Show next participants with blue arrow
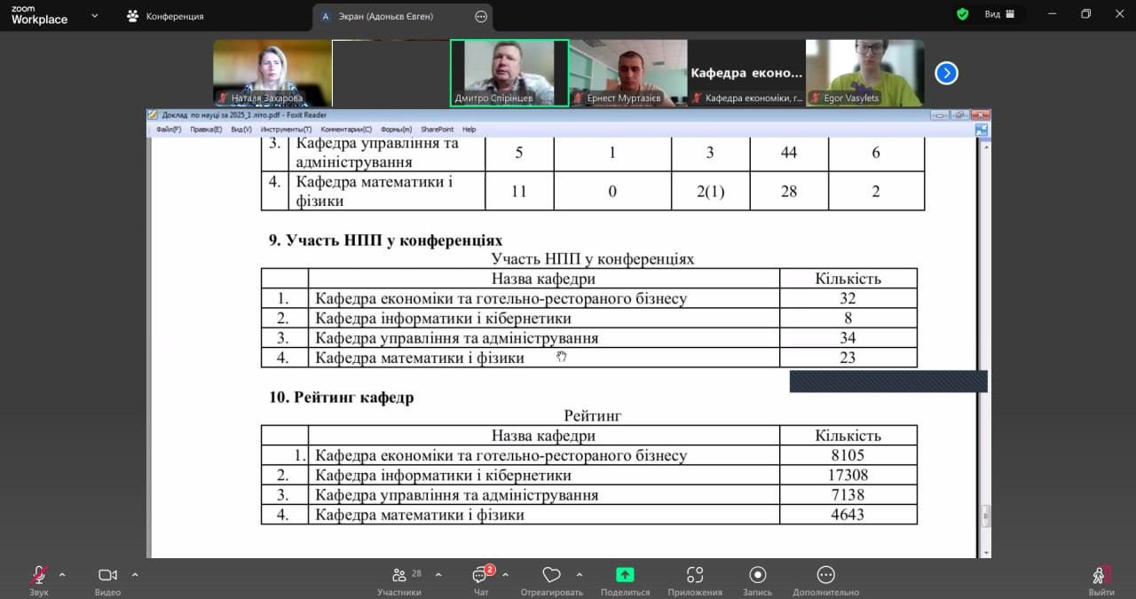Image resolution: width=1136 pixels, height=599 pixels. 946,73
